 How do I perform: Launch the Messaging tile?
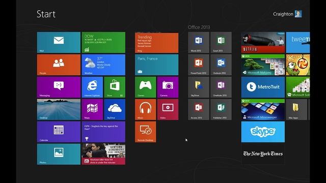pyautogui.click(x=59, y=87)
